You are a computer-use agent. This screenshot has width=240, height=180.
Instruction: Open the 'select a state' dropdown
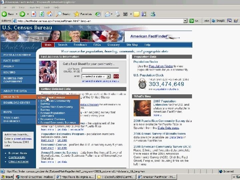click(96, 76)
